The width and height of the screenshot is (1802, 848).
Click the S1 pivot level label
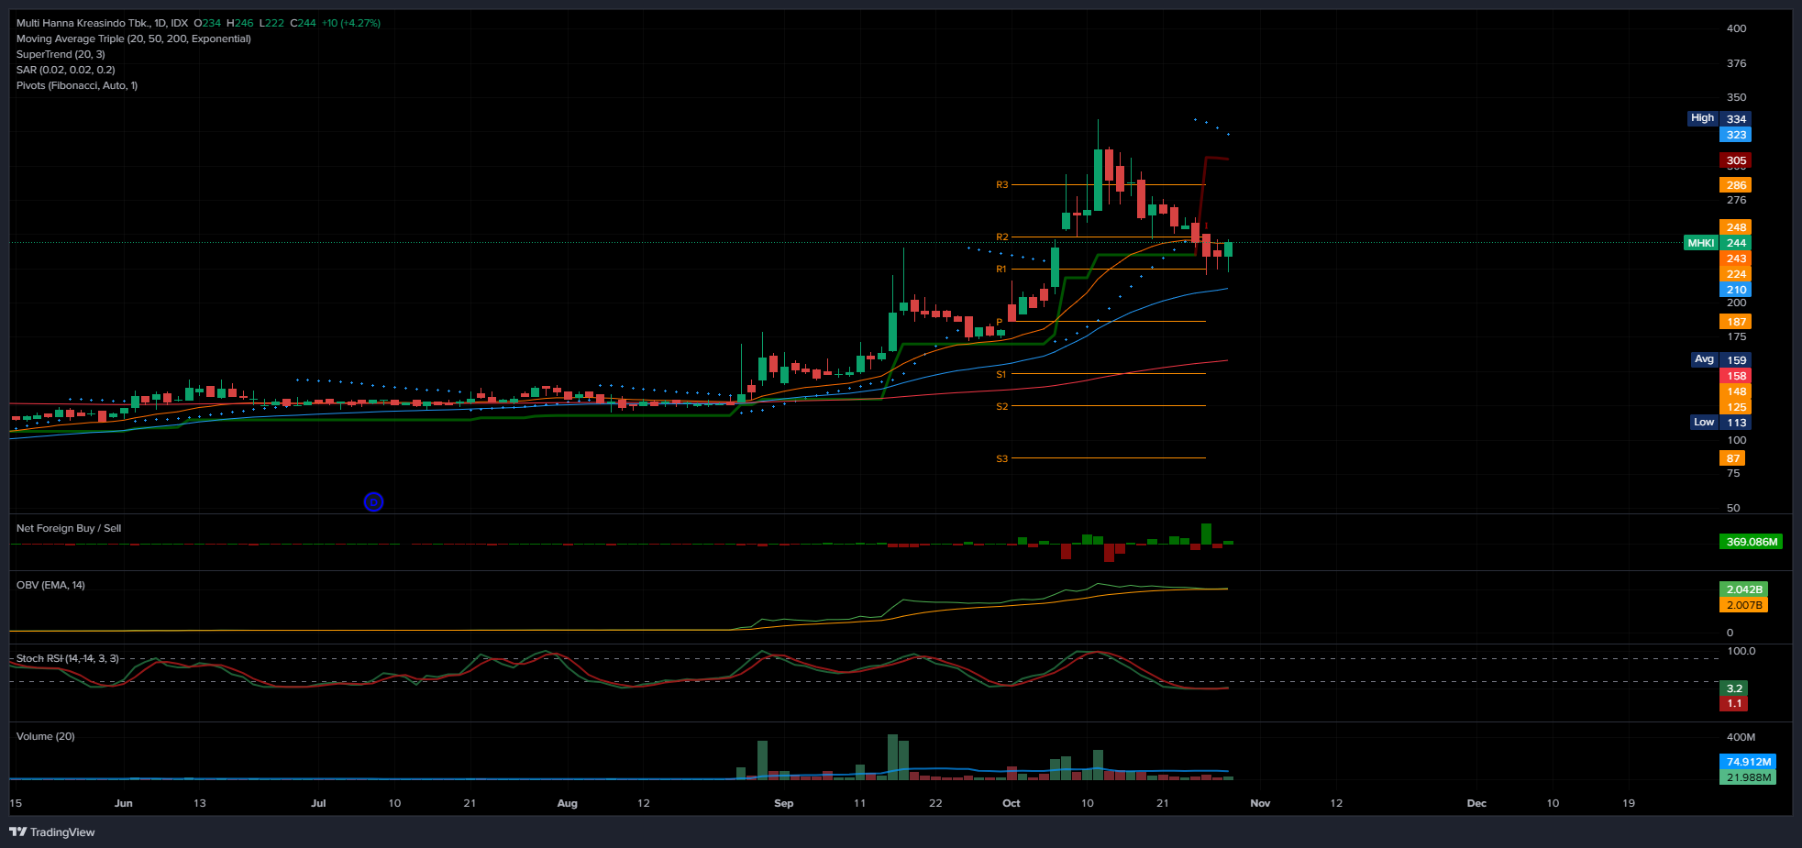tap(1001, 375)
